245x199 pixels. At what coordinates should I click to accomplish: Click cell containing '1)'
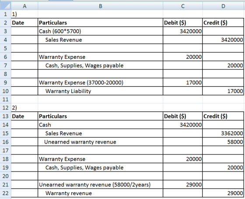24,14
